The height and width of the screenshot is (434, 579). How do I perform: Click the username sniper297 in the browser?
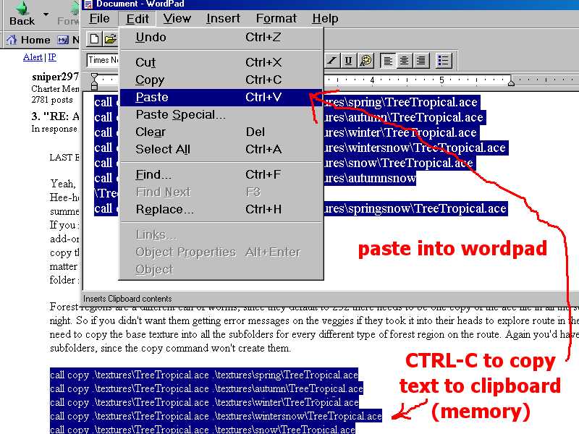point(56,77)
